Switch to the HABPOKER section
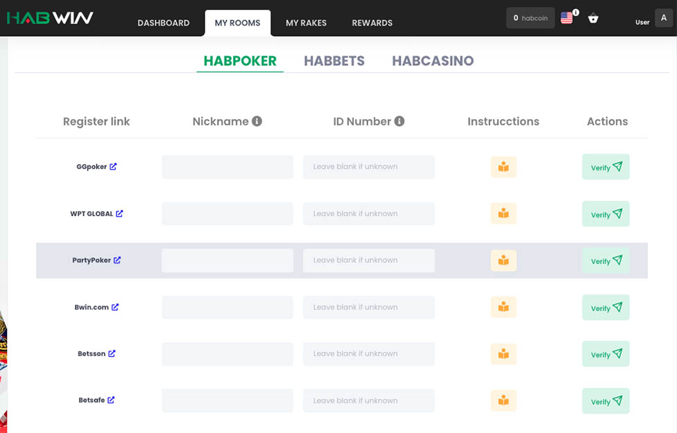Image resolution: width=677 pixels, height=433 pixels. (240, 61)
